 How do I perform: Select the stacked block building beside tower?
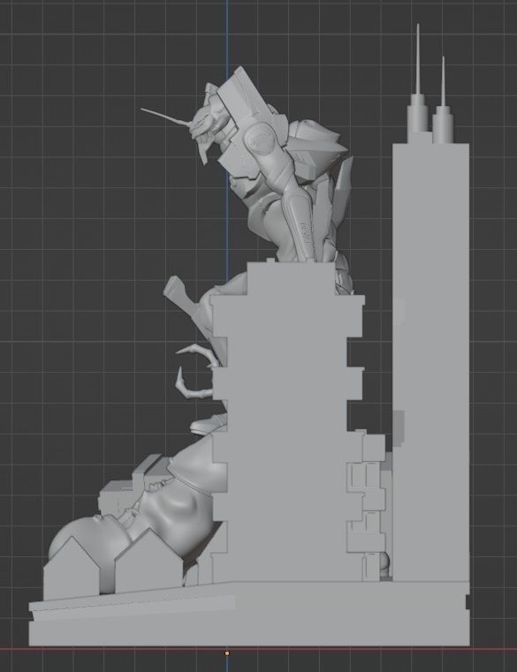tap(369, 506)
